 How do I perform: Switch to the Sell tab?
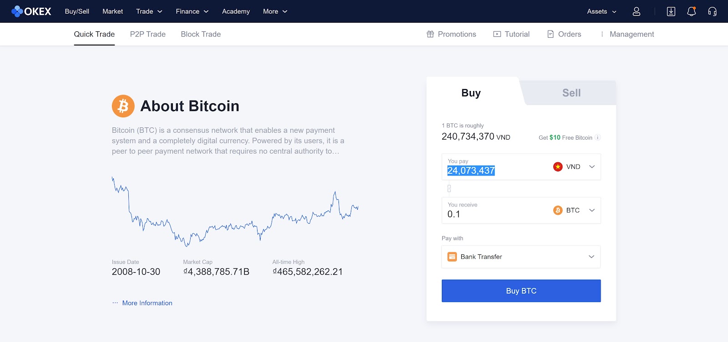571,93
